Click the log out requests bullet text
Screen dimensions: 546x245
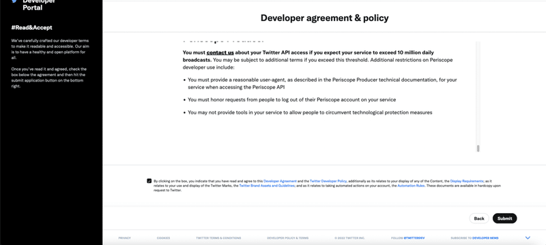click(x=292, y=99)
